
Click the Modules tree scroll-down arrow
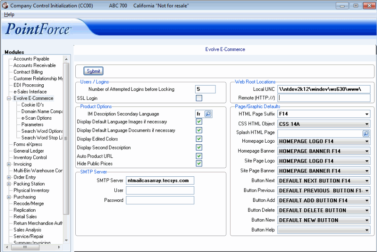point(66,240)
